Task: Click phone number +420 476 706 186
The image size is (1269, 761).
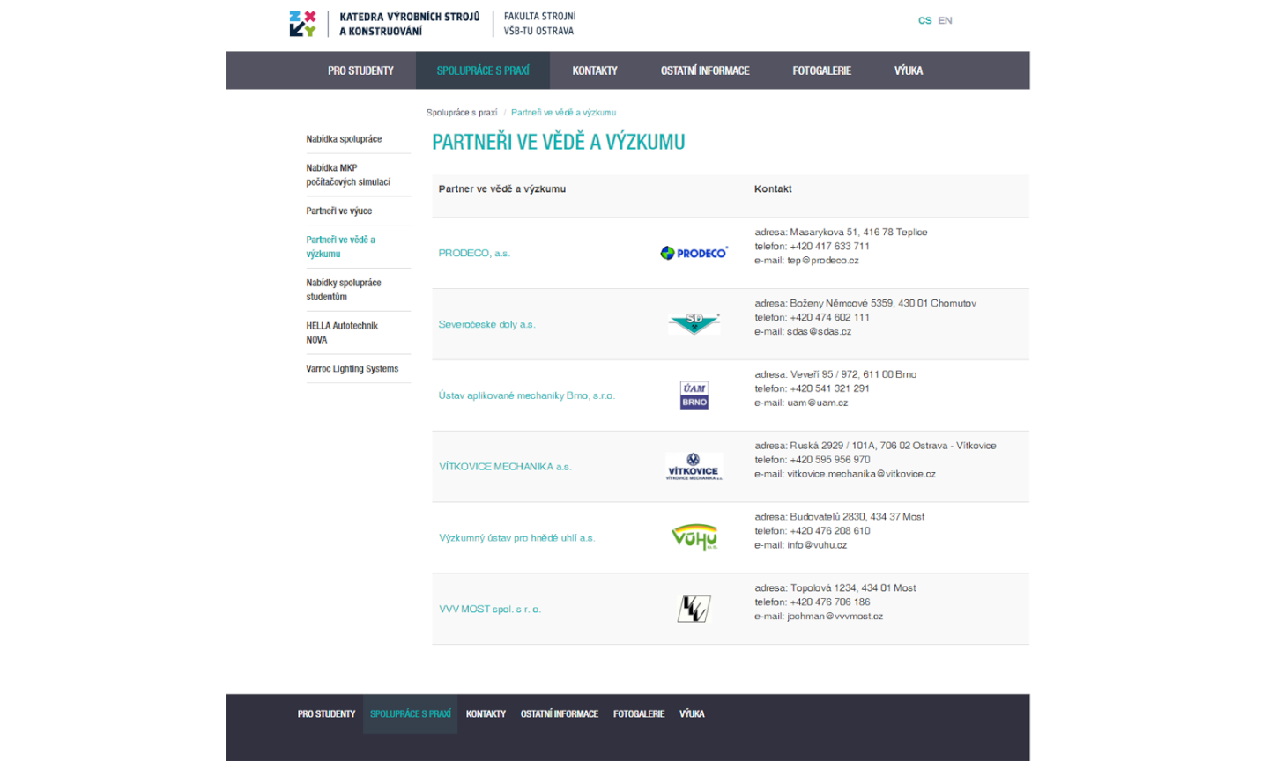Action: [829, 602]
